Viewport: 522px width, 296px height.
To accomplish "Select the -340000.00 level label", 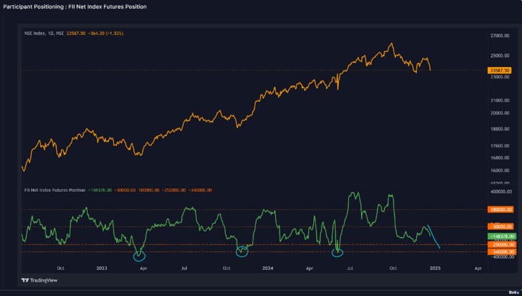I will pos(501,252).
